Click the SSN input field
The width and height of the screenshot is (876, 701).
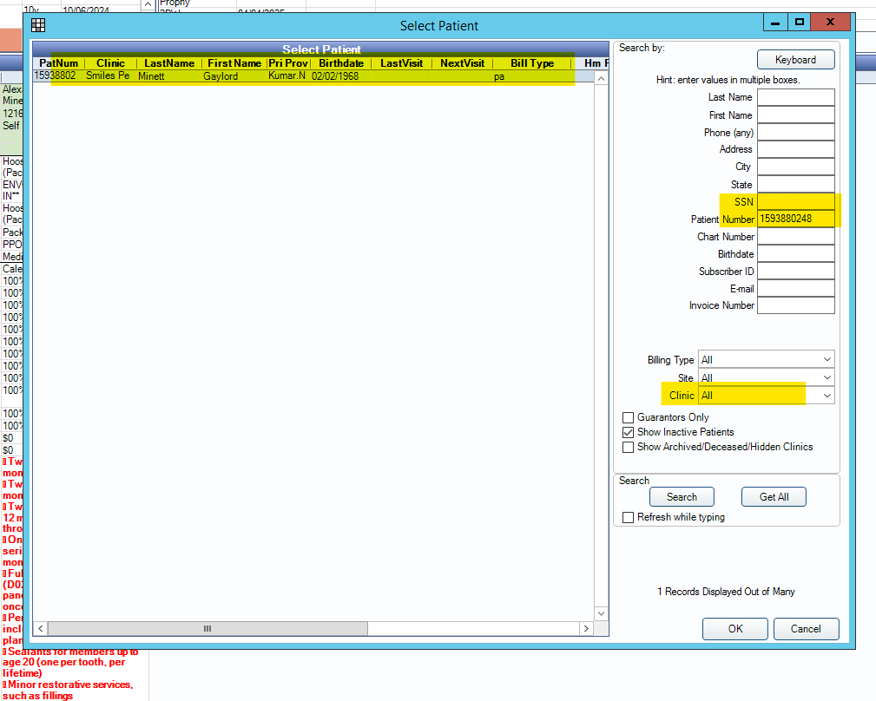(x=795, y=201)
